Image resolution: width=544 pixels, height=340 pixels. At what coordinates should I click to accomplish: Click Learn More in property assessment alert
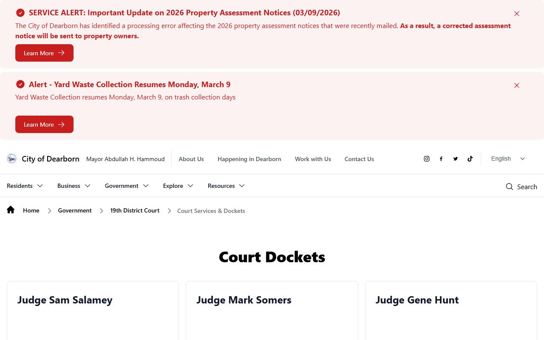click(x=44, y=53)
